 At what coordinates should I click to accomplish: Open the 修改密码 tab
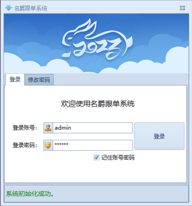tap(39, 80)
